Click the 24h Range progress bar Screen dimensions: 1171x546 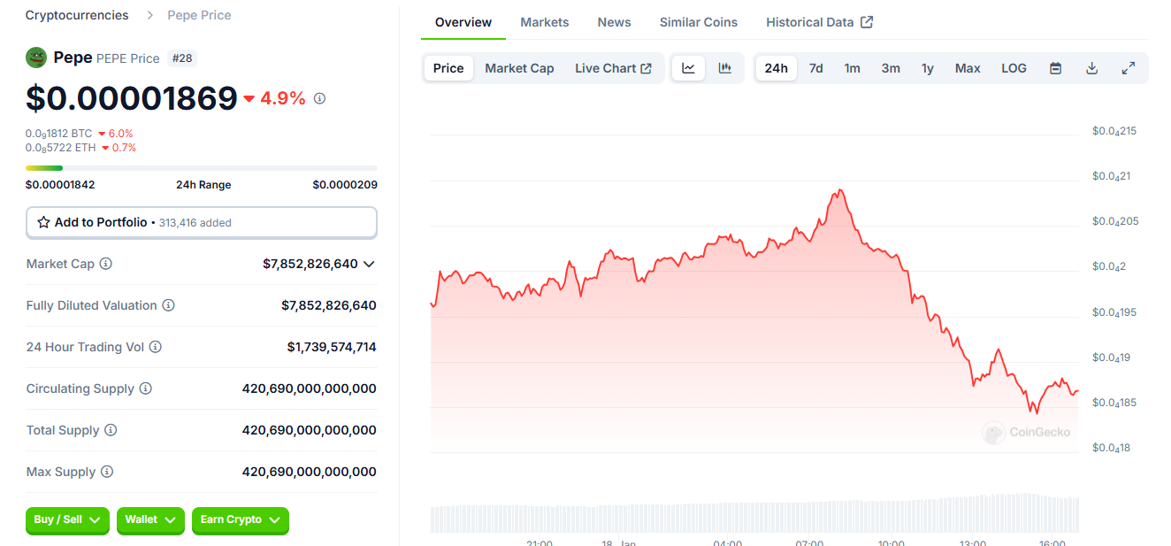[202, 167]
